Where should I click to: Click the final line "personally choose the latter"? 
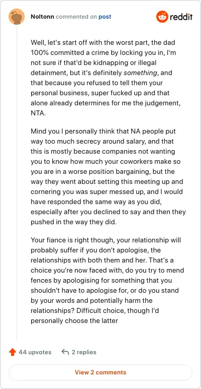point(74,320)
